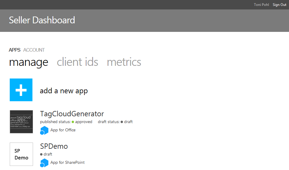The height and width of the screenshot is (170, 289).
Task: Open the TagCloudGenerator app title
Action: coord(72,114)
